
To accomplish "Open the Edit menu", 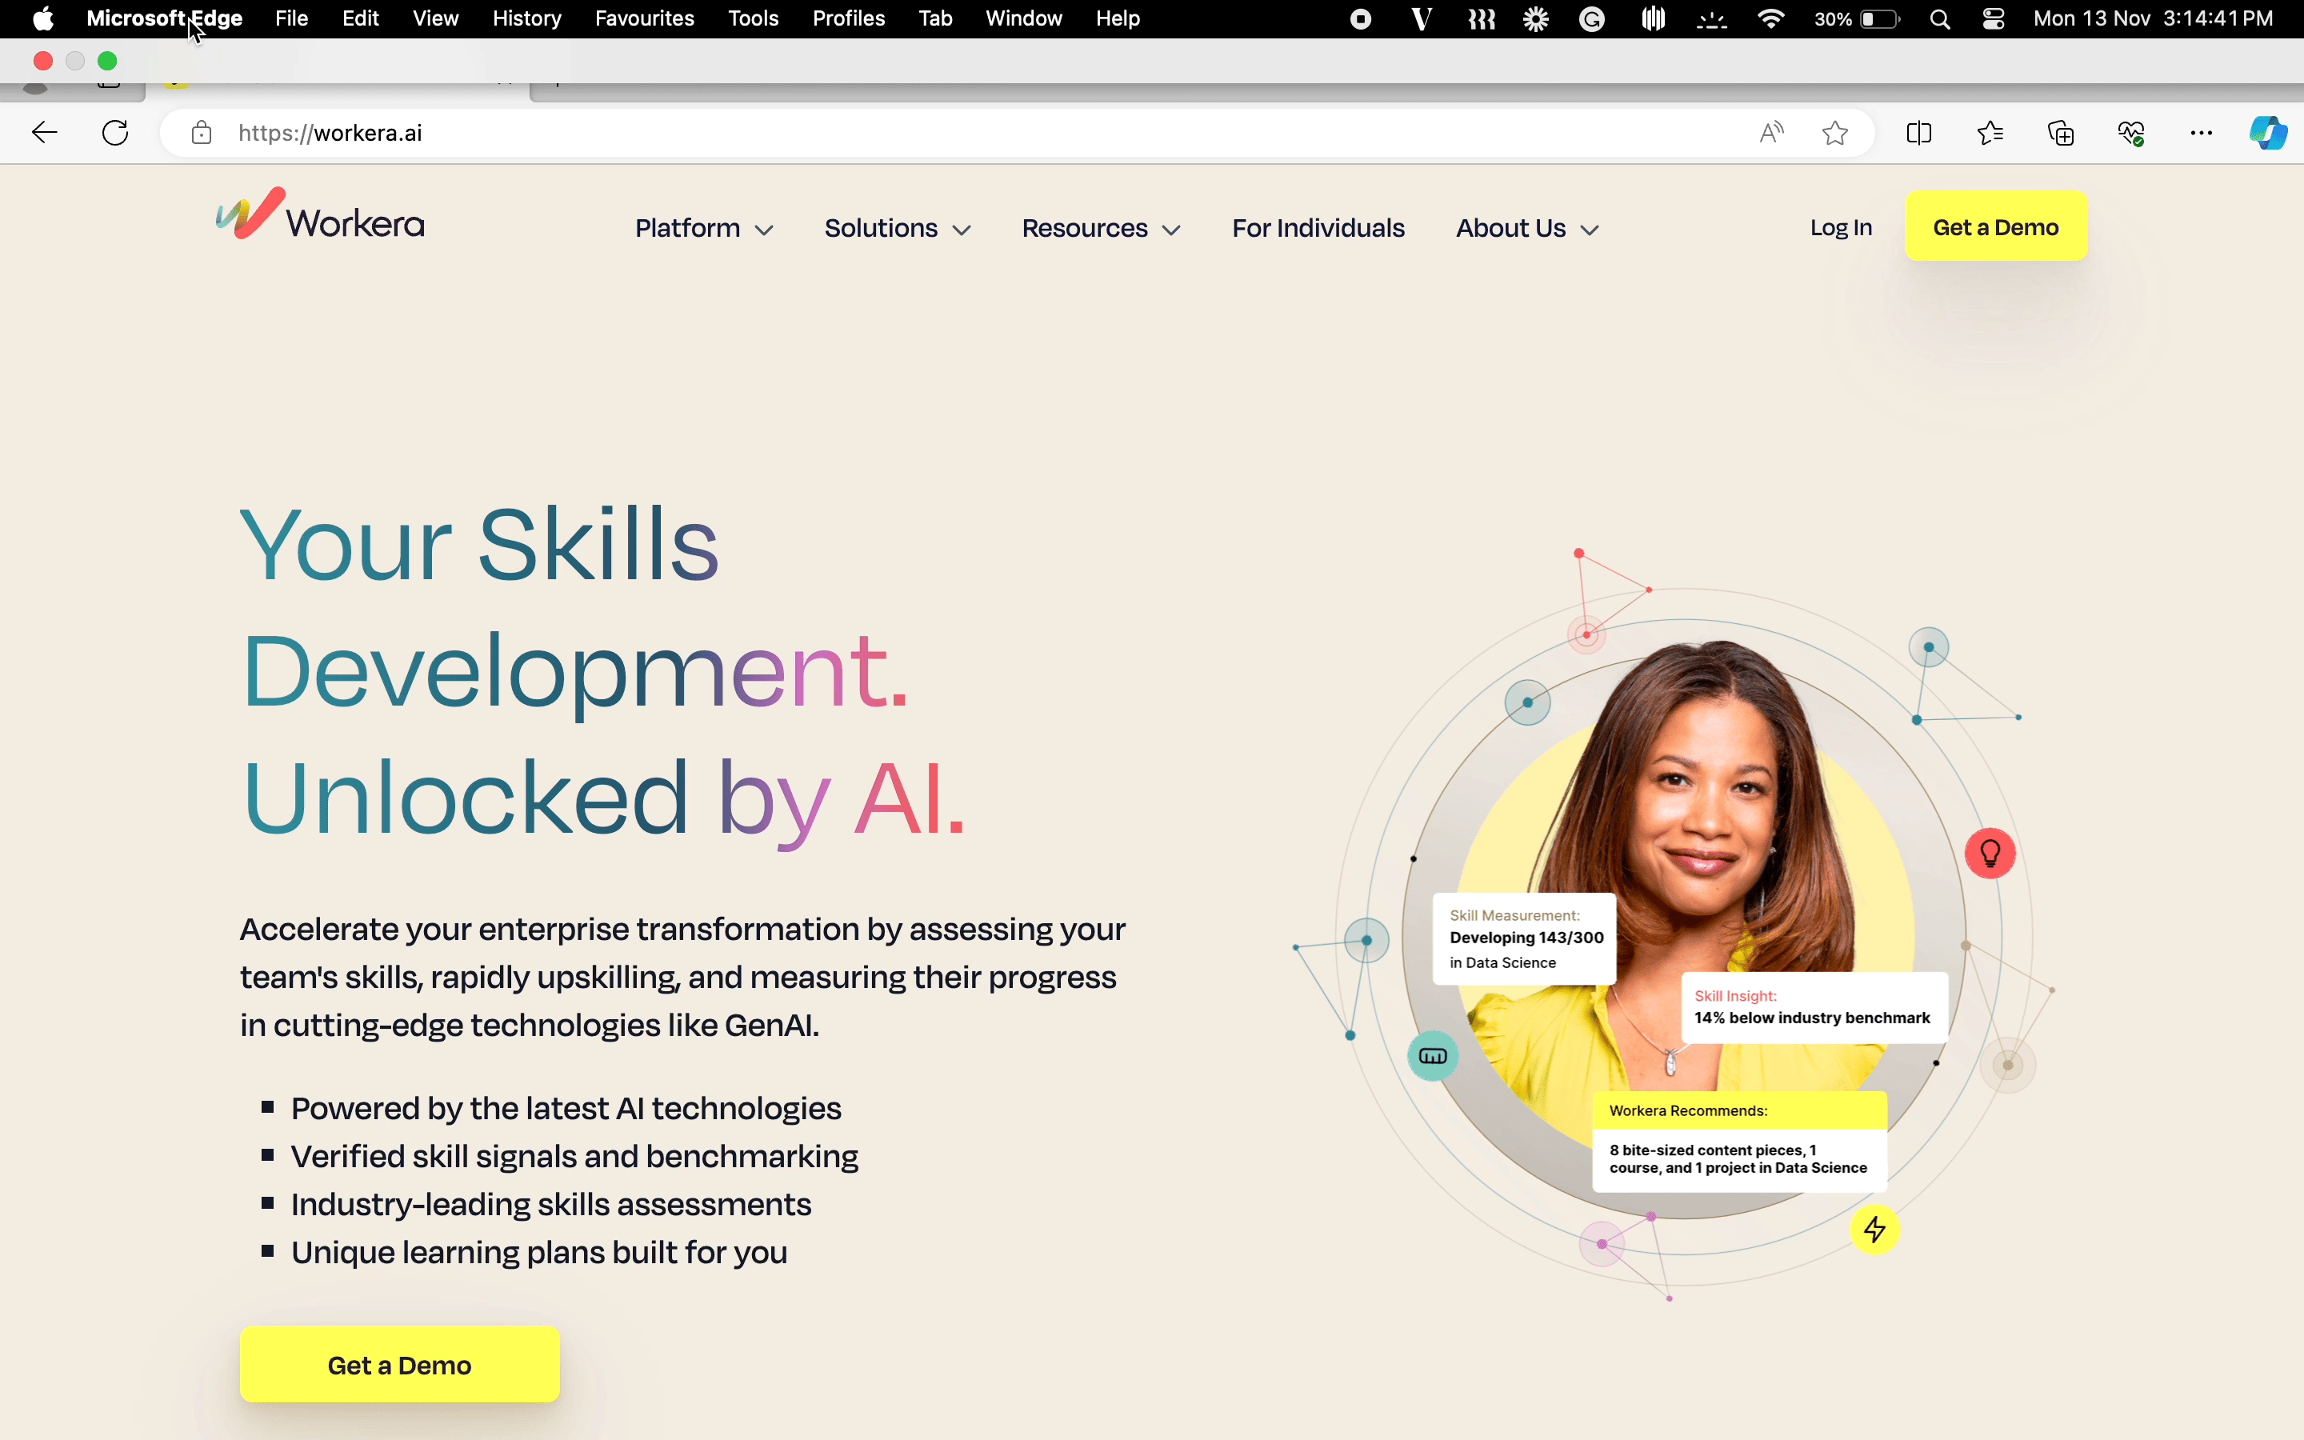I will tap(361, 19).
